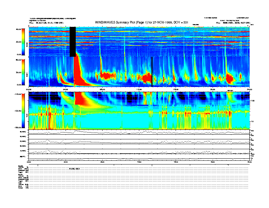Click the 08:00 time label under RAD1

click(103, 89)
